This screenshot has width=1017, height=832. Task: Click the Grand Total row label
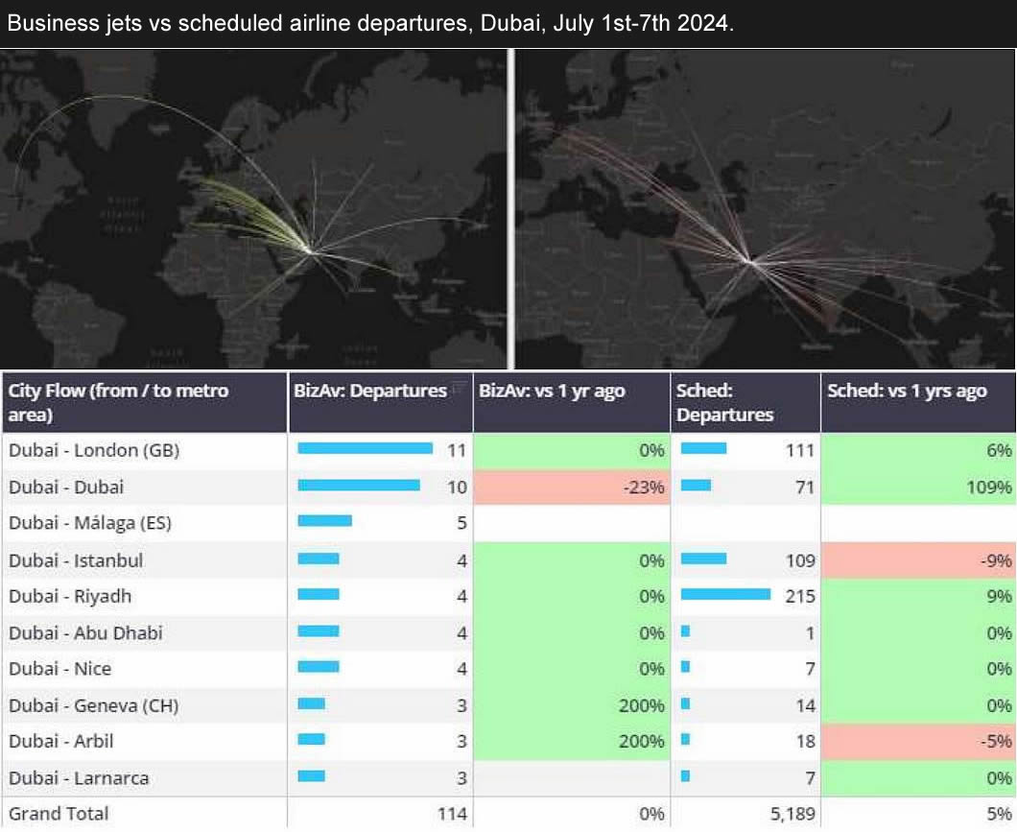coord(59,814)
